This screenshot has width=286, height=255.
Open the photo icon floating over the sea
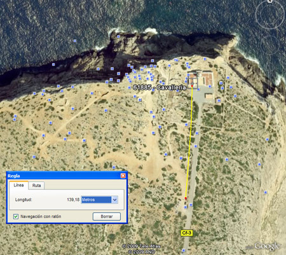coord(74,41)
